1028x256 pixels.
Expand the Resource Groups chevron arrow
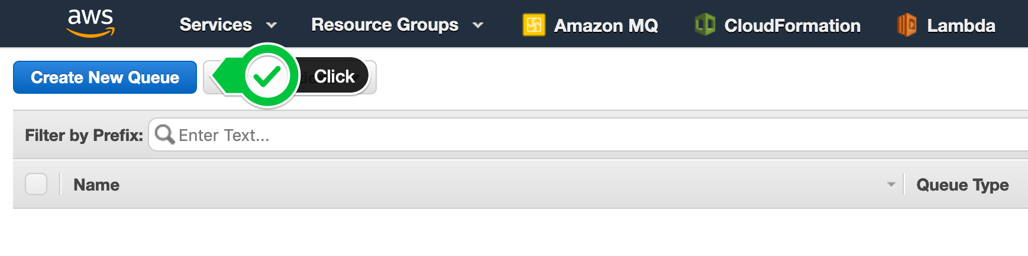(478, 25)
